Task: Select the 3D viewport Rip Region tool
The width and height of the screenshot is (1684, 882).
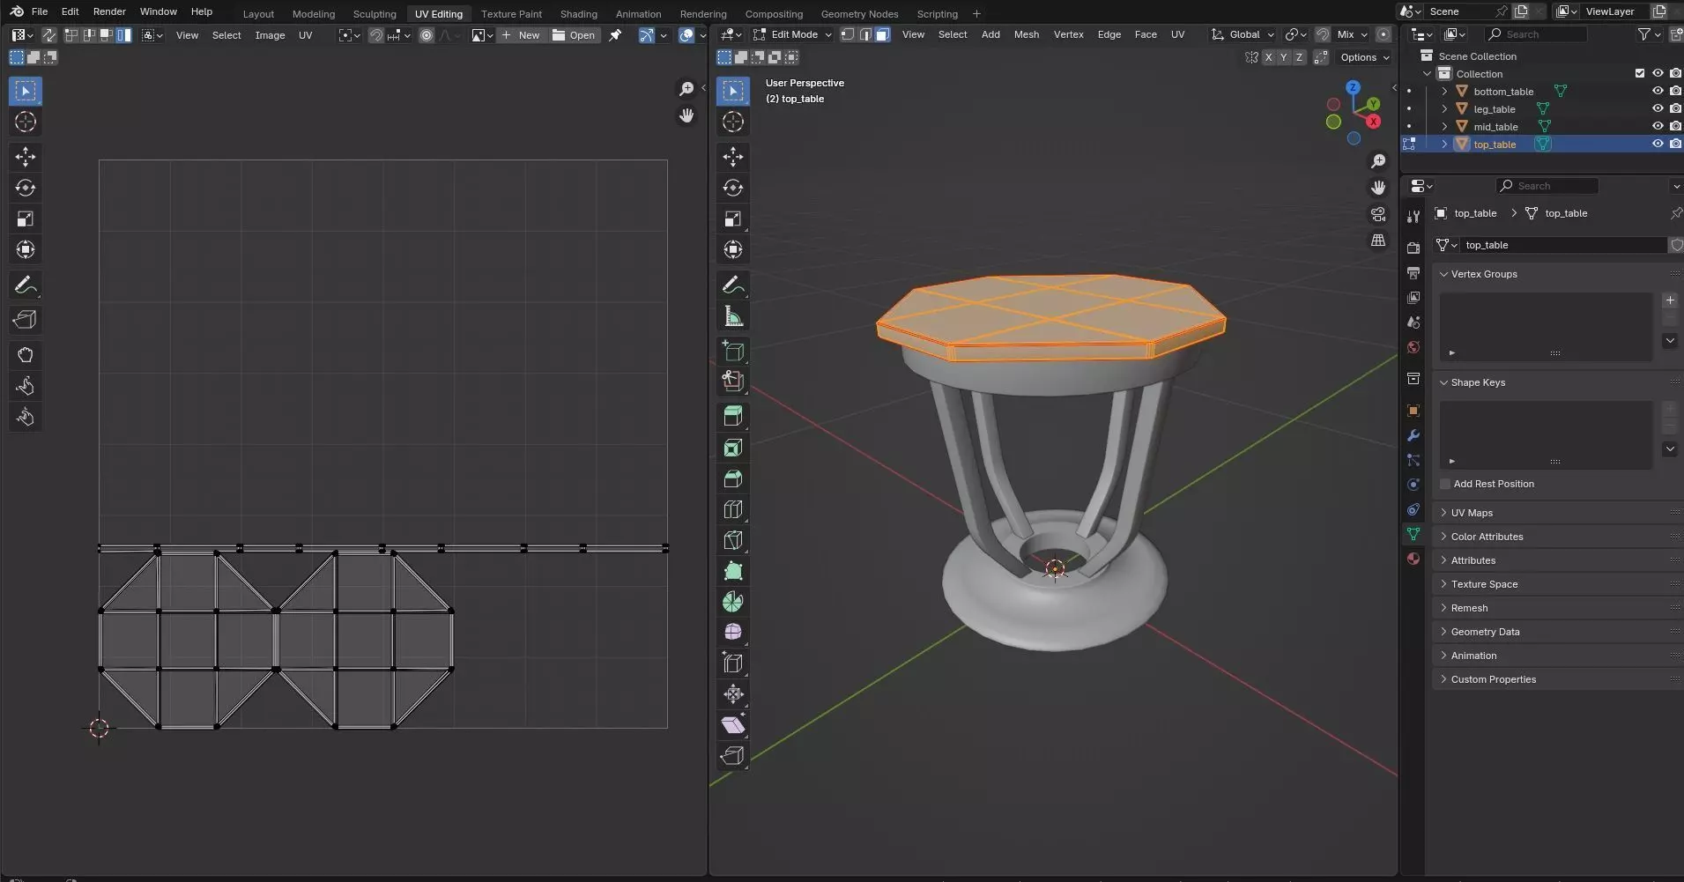Action: [x=733, y=756]
